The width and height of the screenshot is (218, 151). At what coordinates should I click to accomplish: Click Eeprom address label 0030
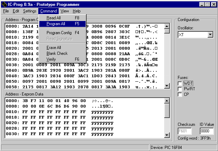coord(12,134)
